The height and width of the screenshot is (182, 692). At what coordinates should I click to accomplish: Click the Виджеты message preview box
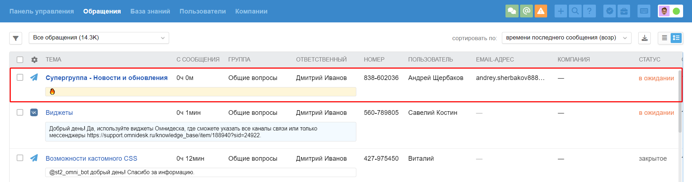[x=201, y=132]
